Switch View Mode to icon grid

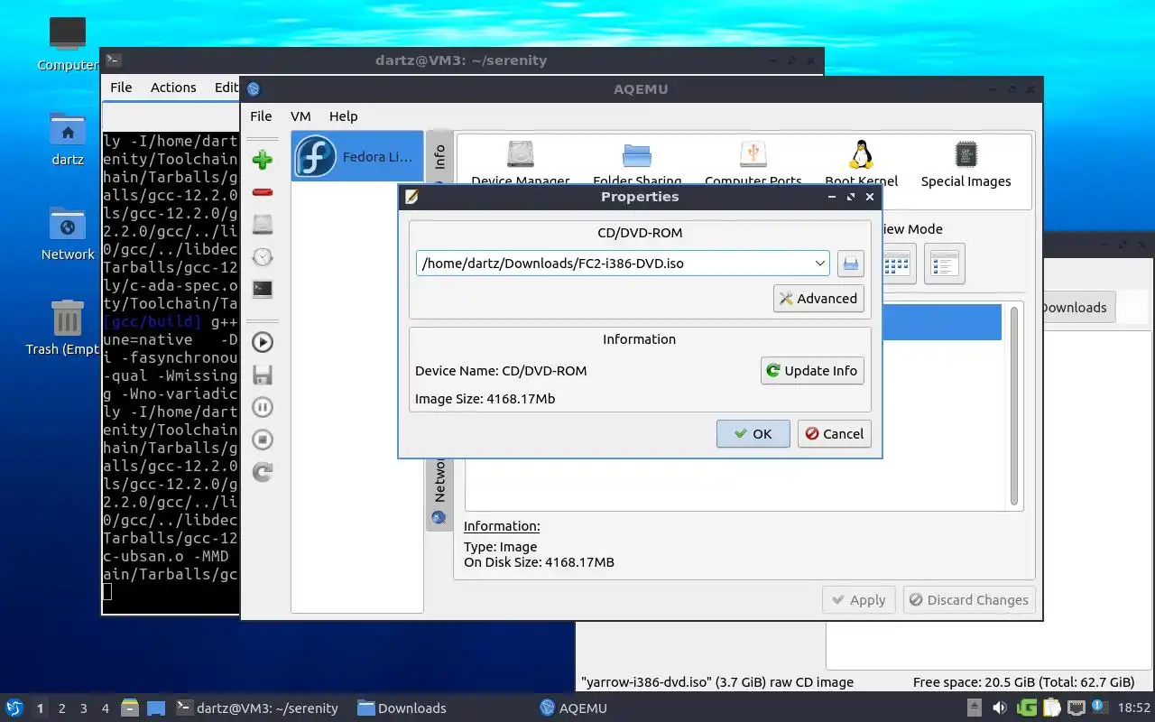click(x=897, y=264)
